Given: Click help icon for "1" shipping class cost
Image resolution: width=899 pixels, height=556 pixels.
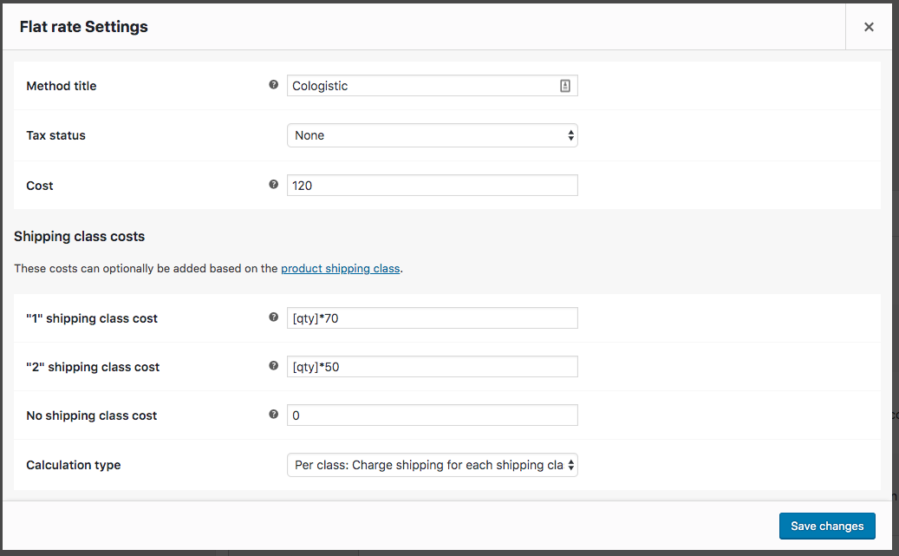Looking at the screenshot, I should [274, 317].
